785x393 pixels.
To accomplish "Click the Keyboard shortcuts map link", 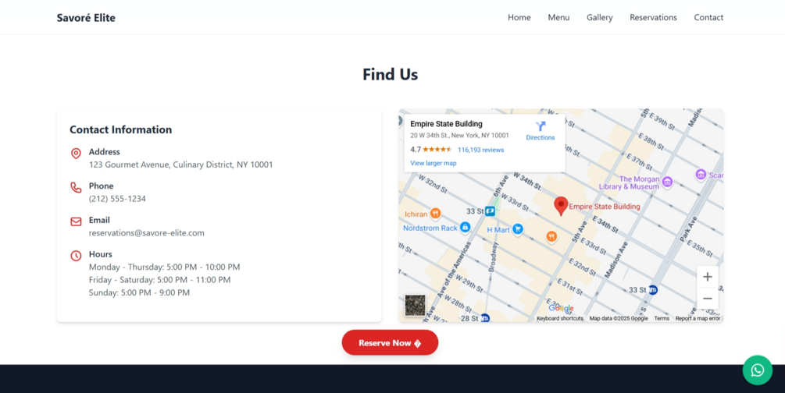I will 560,318.
